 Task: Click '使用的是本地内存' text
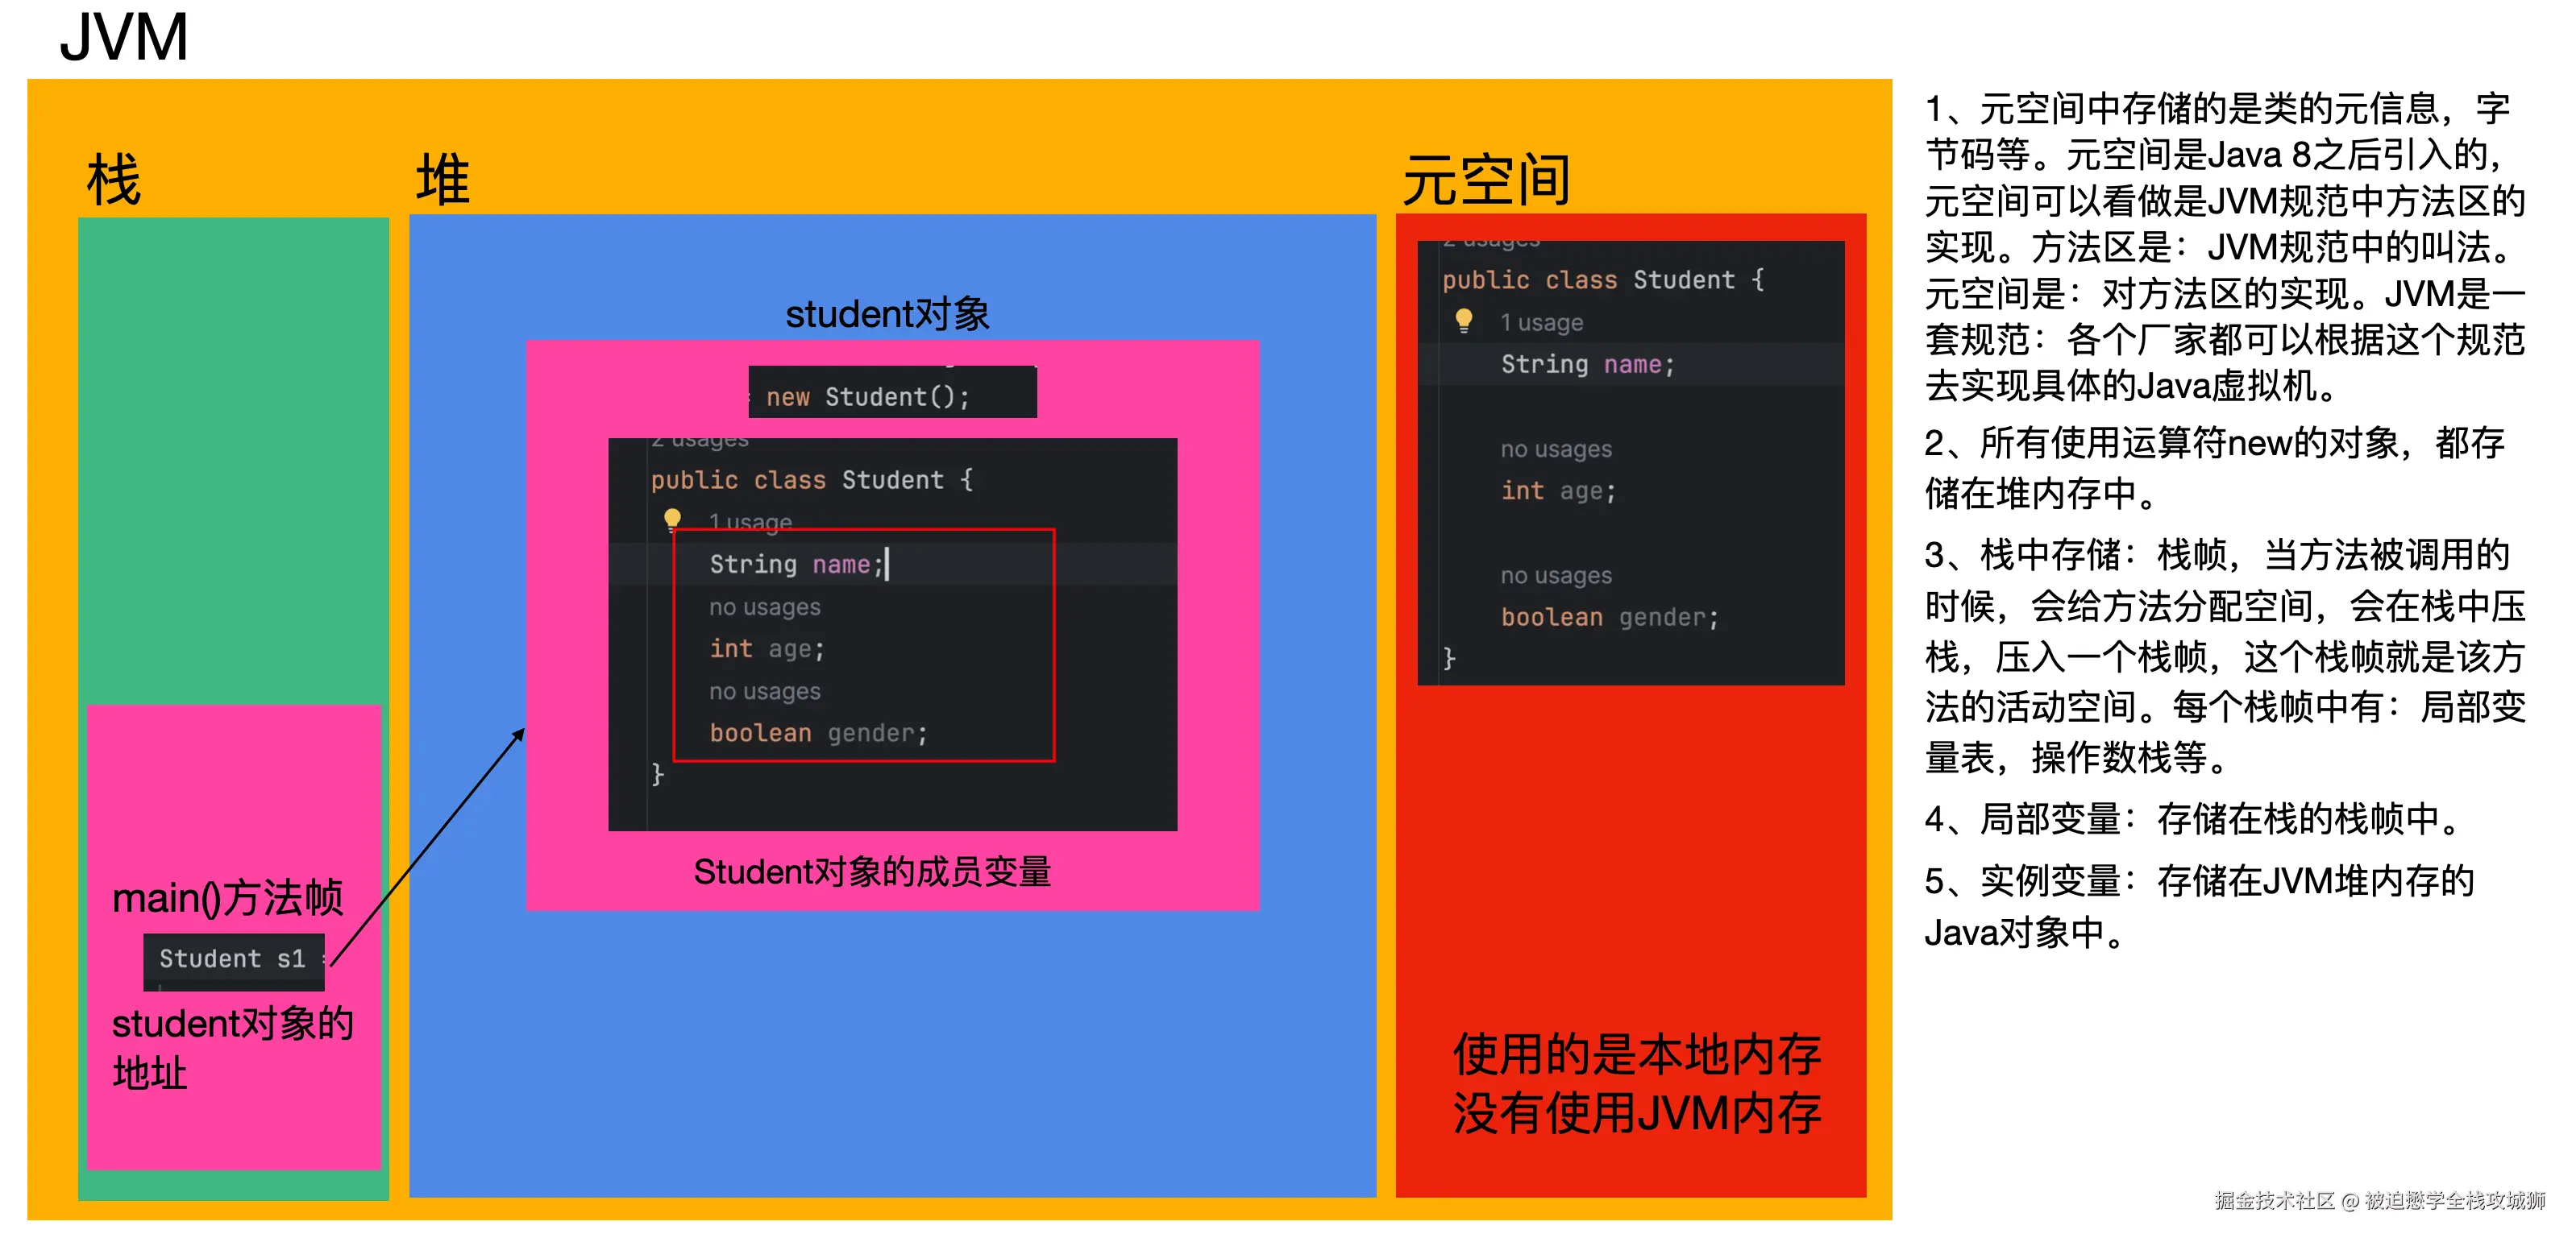[x=1637, y=1054]
